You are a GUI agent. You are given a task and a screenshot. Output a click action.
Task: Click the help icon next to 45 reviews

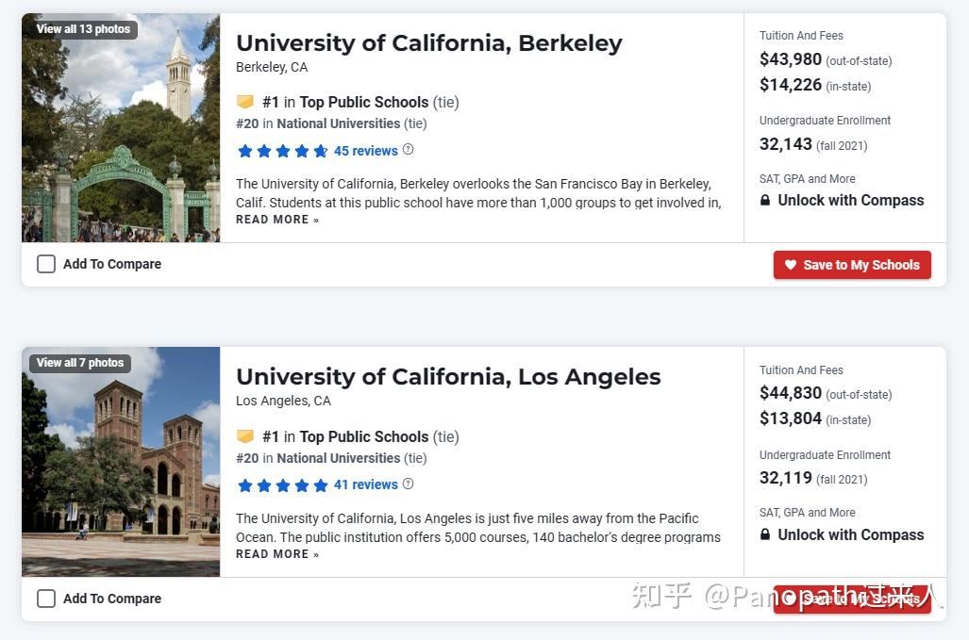[406, 149]
